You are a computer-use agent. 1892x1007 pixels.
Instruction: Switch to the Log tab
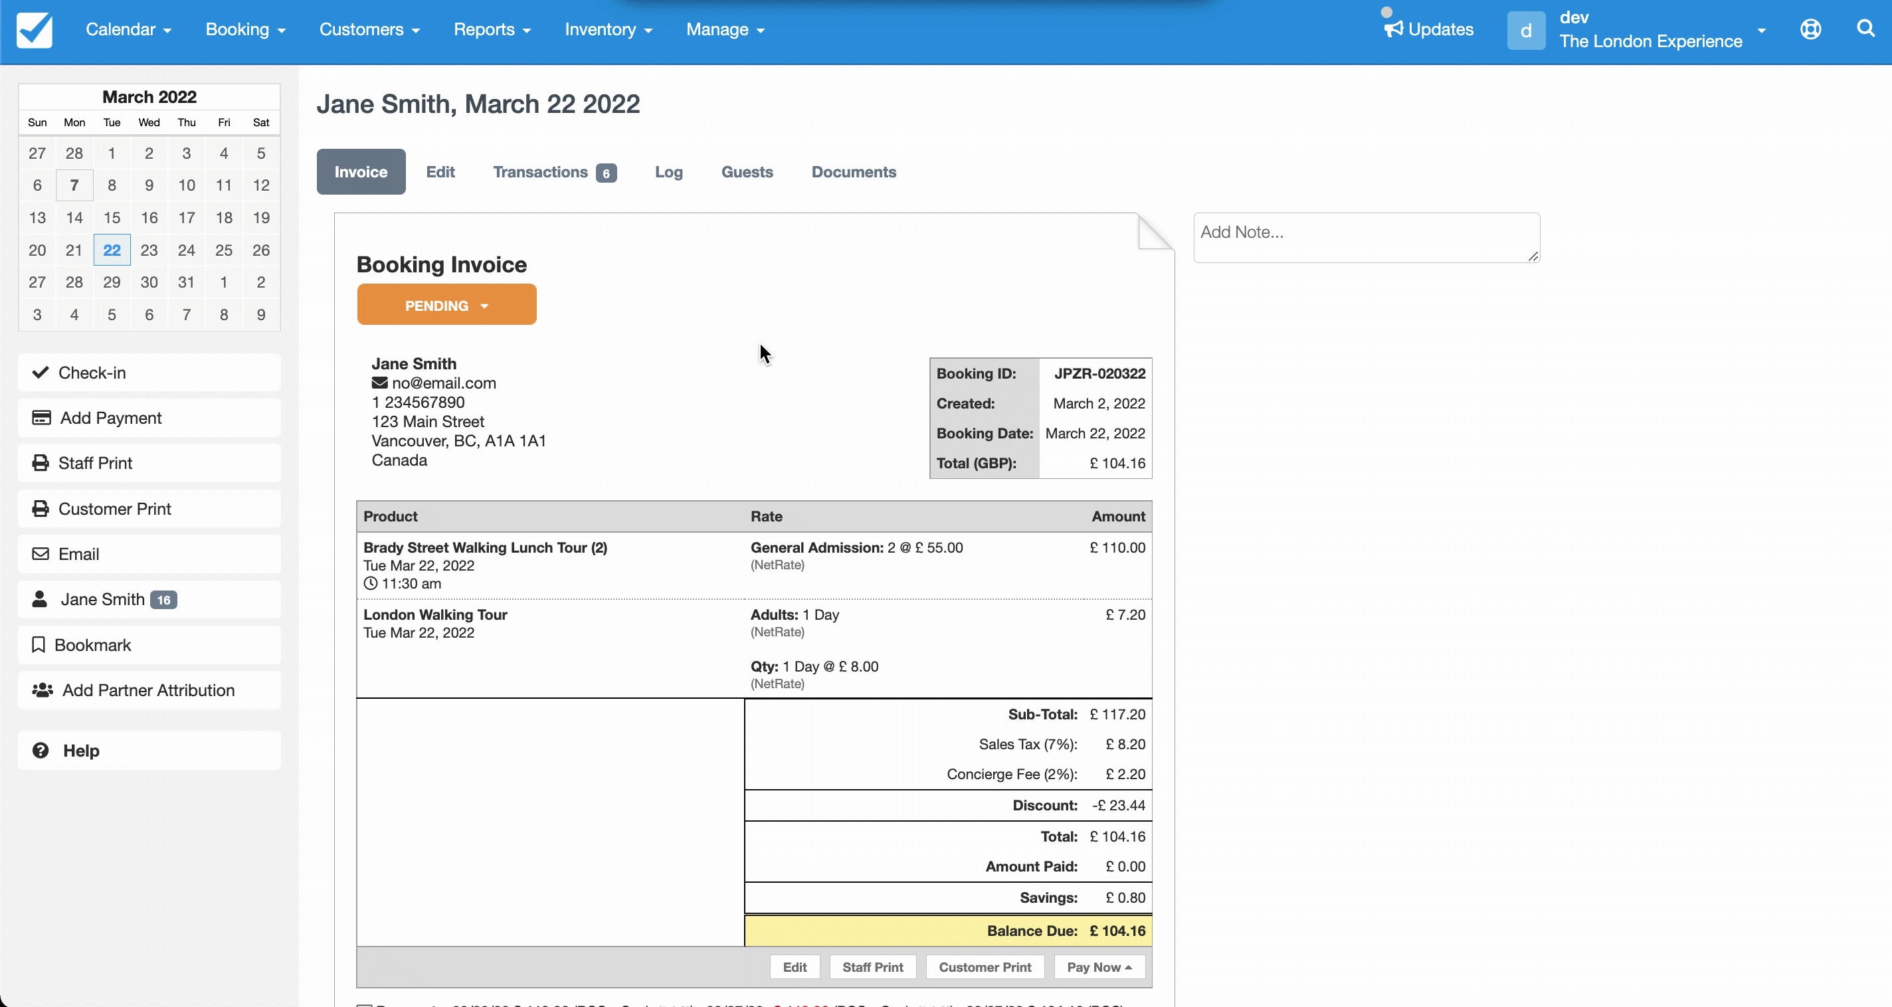(x=668, y=172)
